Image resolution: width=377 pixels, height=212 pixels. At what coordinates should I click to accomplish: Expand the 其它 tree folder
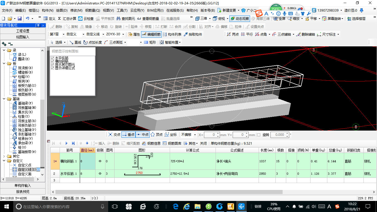(x=4, y=156)
